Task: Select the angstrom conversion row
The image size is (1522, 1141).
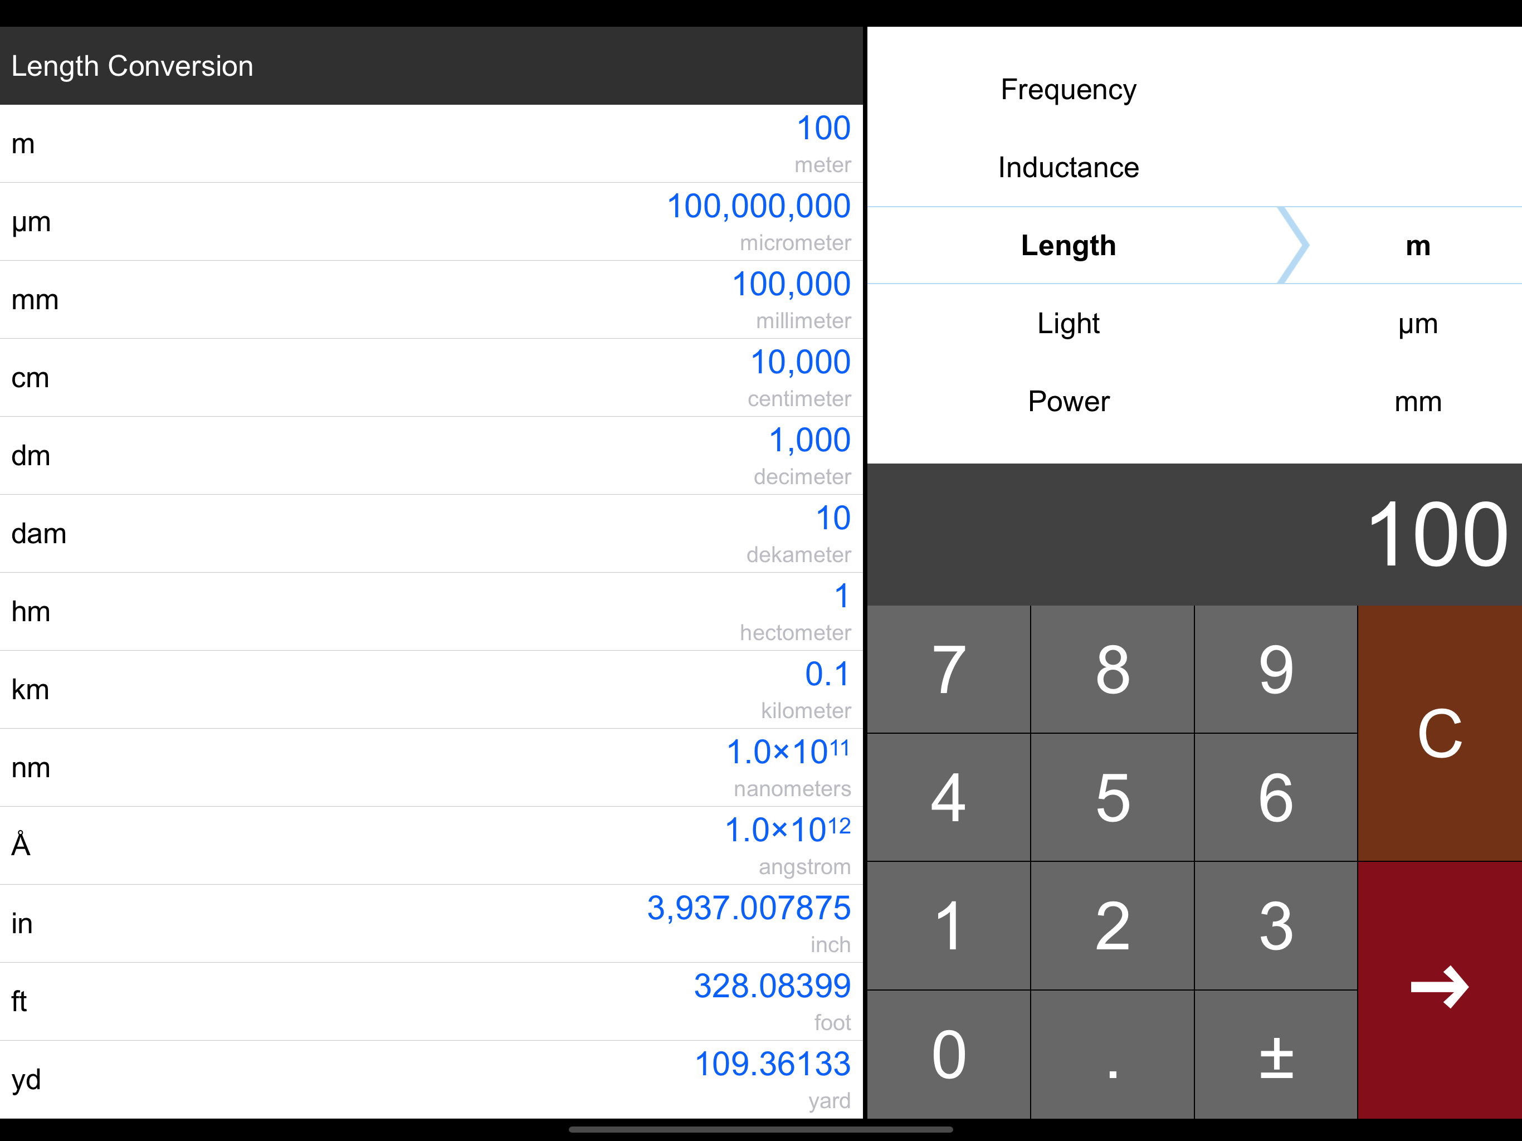Action: click(431, 845)
